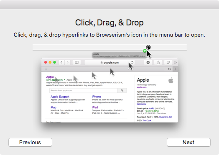Screen dimensions: 219x155
Task: Expand the toolbar overflow chevrons
Action: [175, 62]
